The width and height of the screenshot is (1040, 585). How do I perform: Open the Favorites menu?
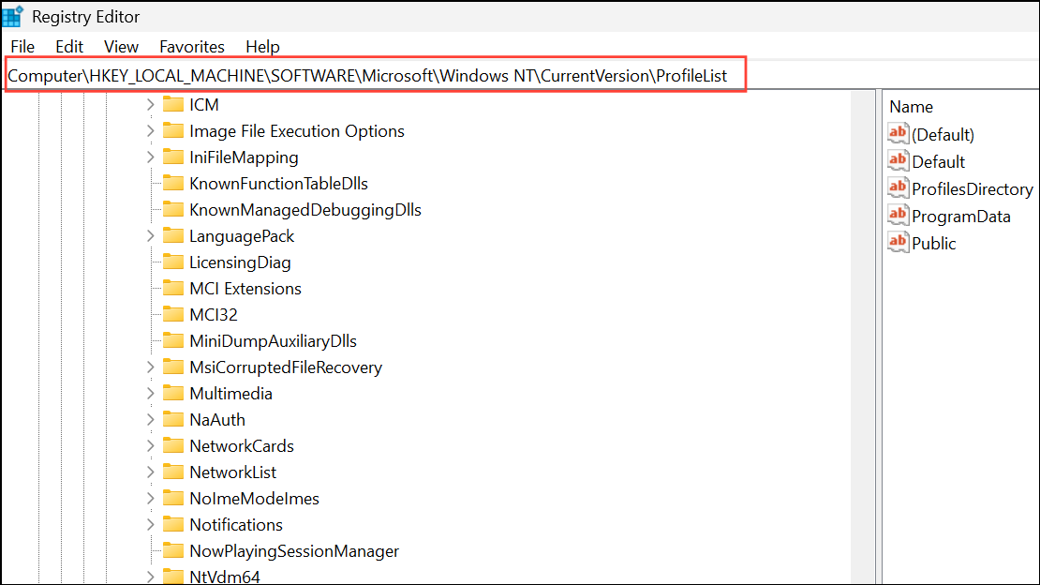(192, 46)
